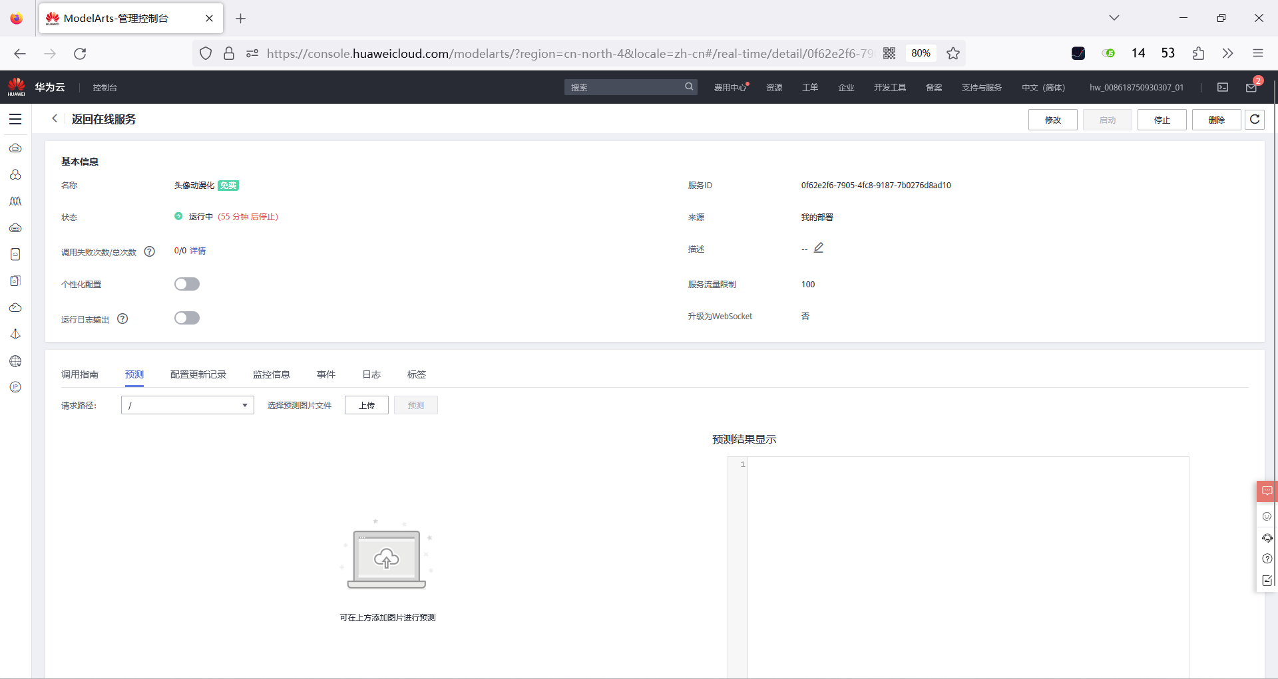Open the 中文 (简体) language selector

pos(1043,87)
